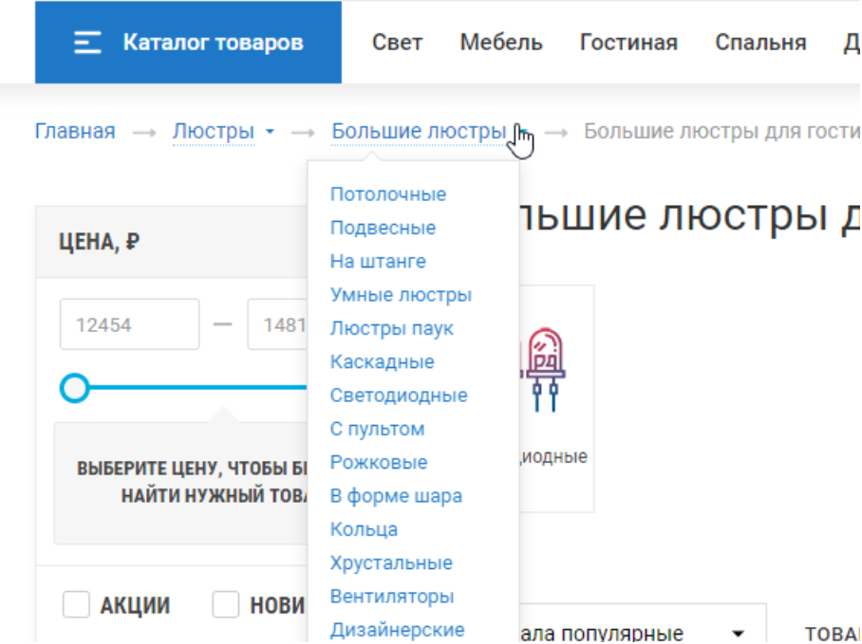862x644 pixels.
Task: Open the Свет menu item
Action: (x=397, y=43)
